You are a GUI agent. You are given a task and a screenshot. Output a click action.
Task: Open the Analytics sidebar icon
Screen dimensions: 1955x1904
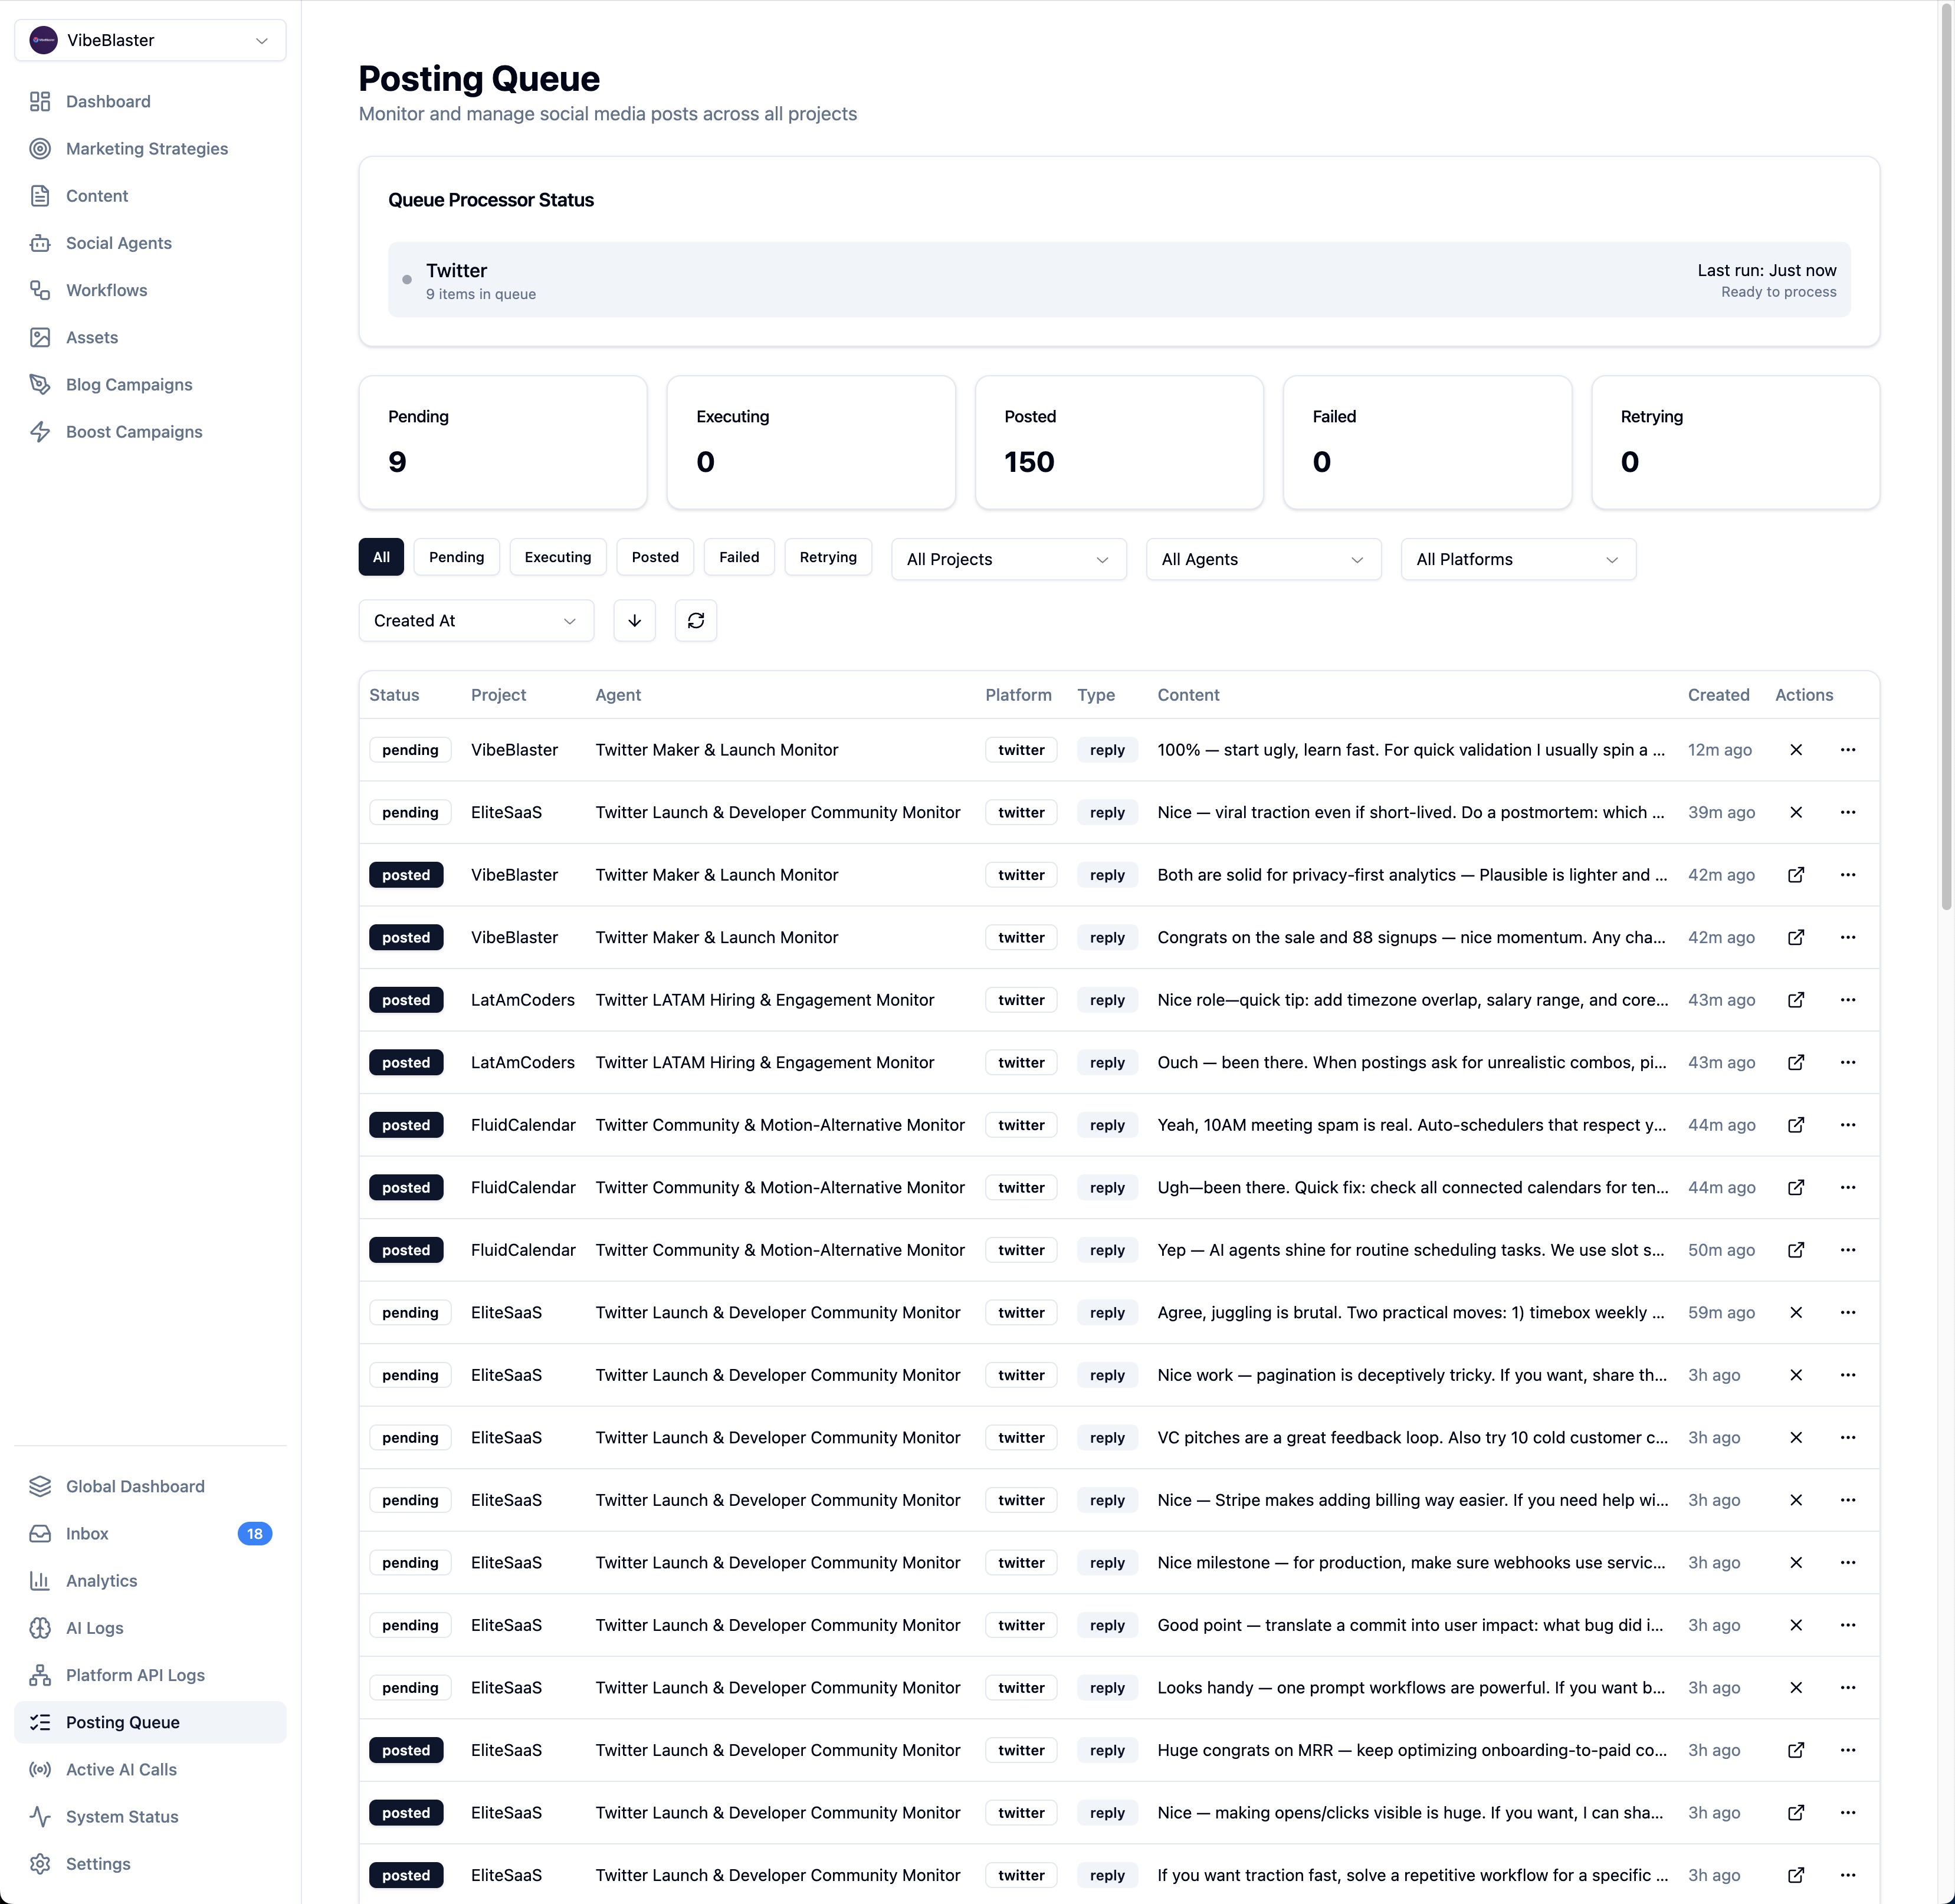coord(40,1580)
